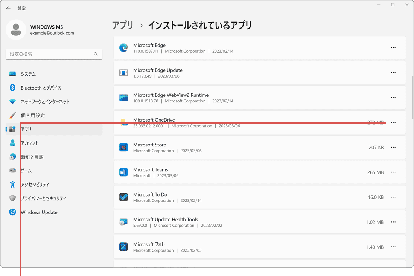Open アカウント settings
The width and height of the screenshot is (414, 276).
[x=54, y=143]
